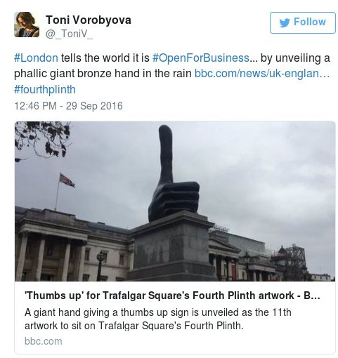Click the Union Jack flag in the photo
Image resolution: width=338 pixels, height=358 pixels.
(67, 180)
